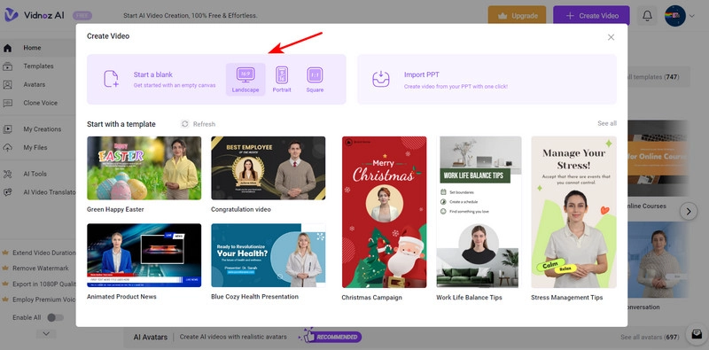Expand the account dropdown arrow
This screenshot has width=709, height=350.
pos(692,16)
